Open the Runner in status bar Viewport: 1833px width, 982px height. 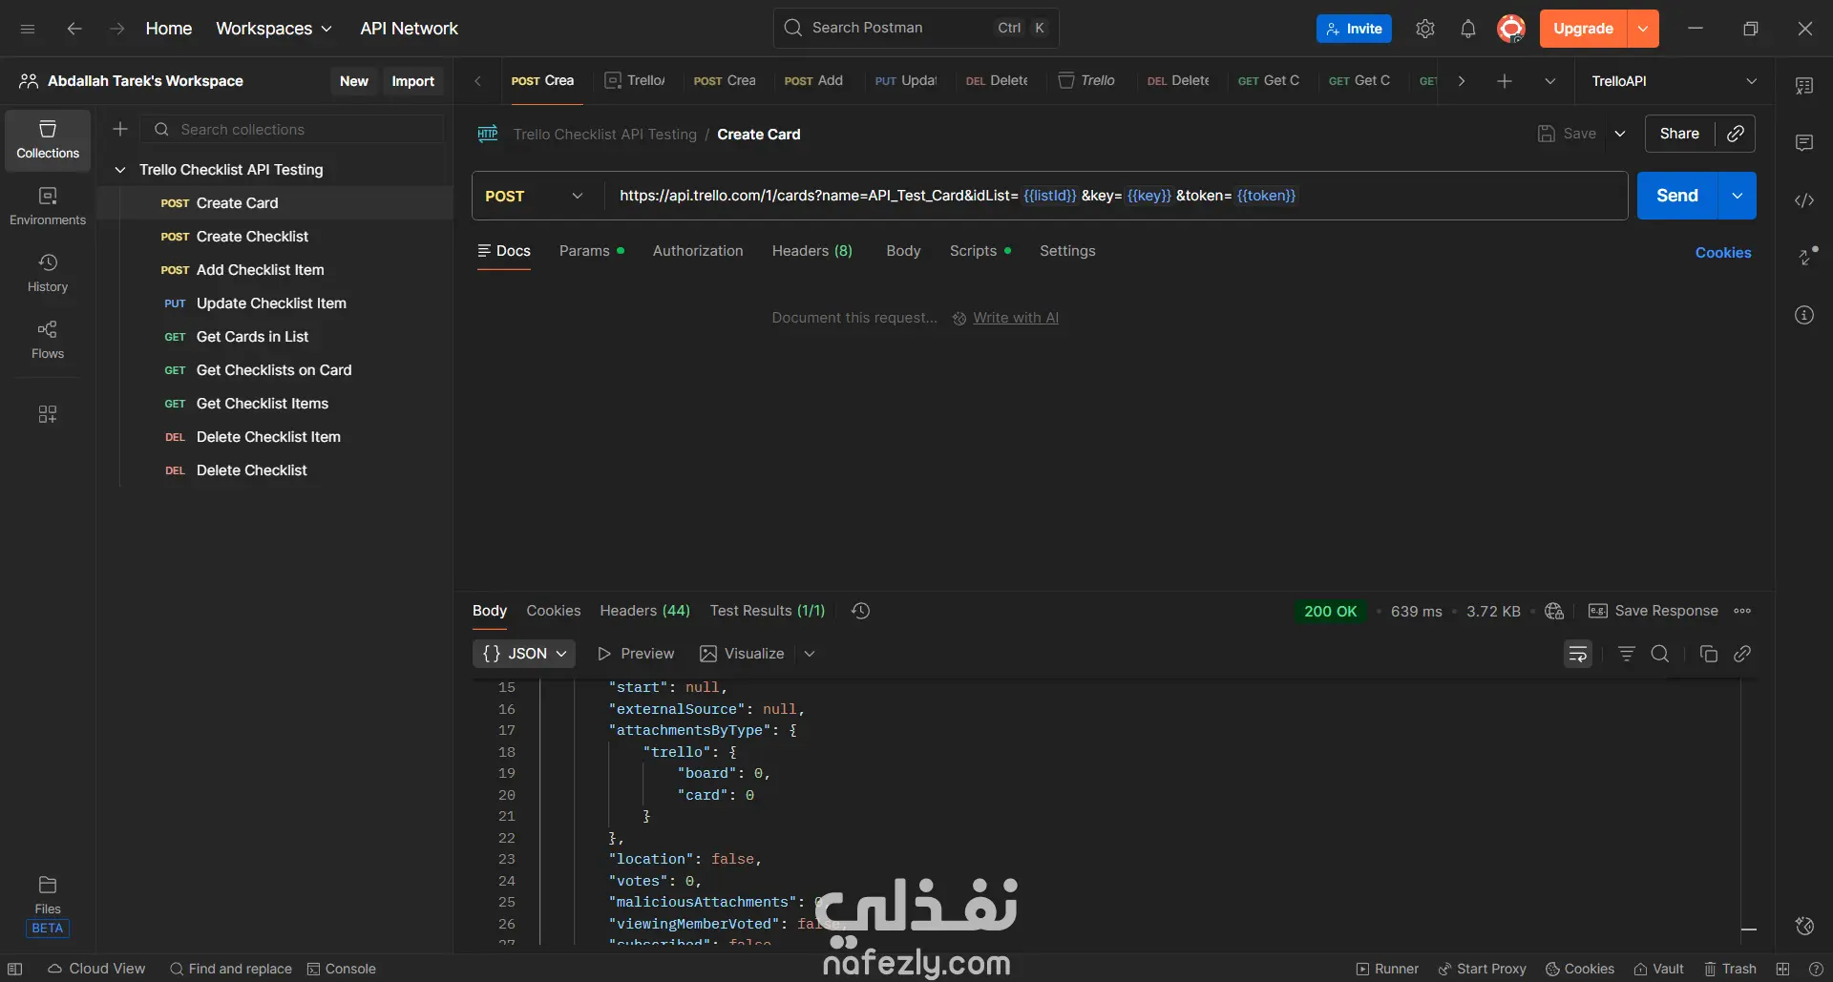1387,969
